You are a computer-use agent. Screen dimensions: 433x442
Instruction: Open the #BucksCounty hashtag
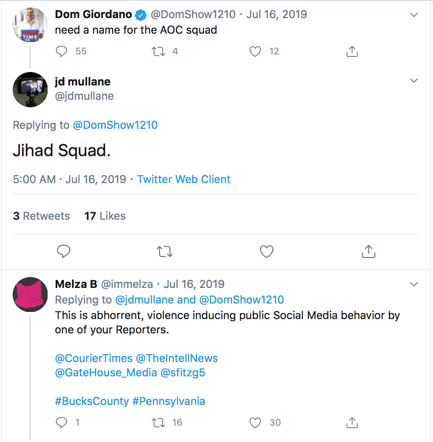tap(92, 401)
